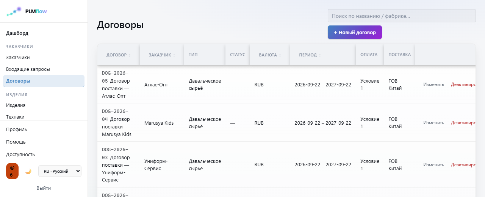This screenshot has height=197, width=485.
Task: Deactivate the Униформ-Сервис contract
Action: pyautogui.click(x=463, y=165)
